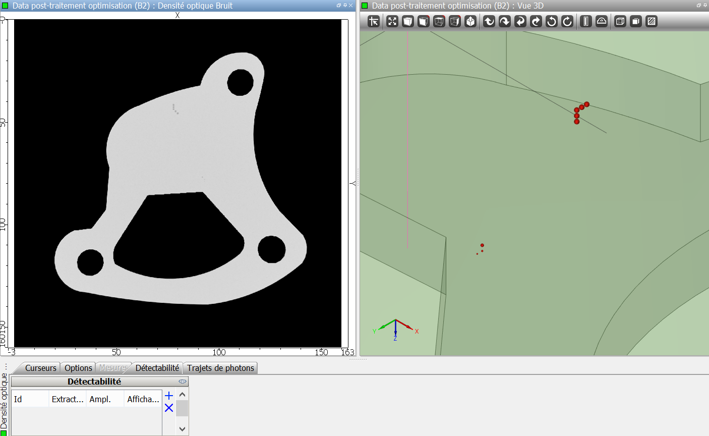Open the Options tab
Viewport: 709px width, 436px height.
(x=78, y=368)
